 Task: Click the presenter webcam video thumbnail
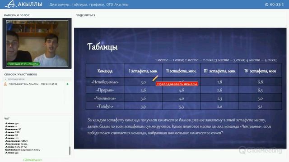[37, 43]
